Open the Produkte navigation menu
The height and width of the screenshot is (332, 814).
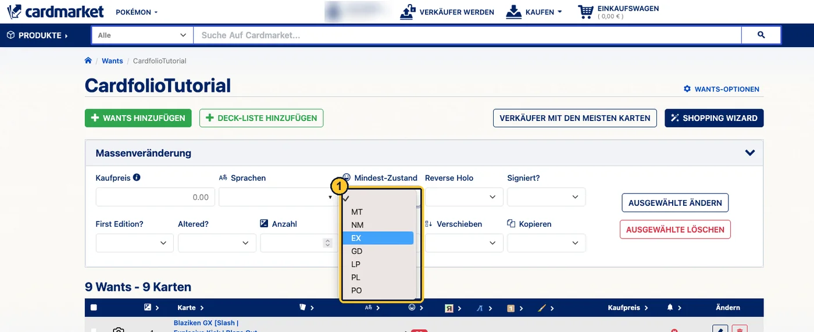[37, 35]
